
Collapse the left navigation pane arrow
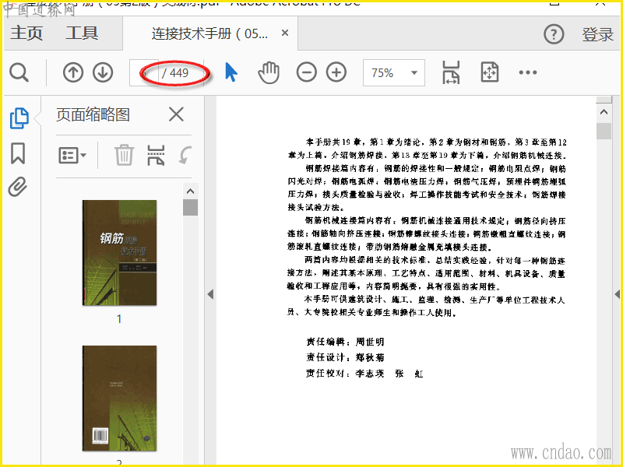(210, 294)
